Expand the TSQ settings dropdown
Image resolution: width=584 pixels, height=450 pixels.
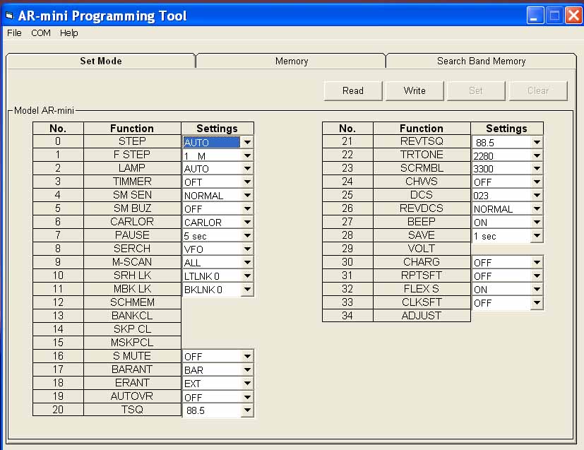[247, 410]
